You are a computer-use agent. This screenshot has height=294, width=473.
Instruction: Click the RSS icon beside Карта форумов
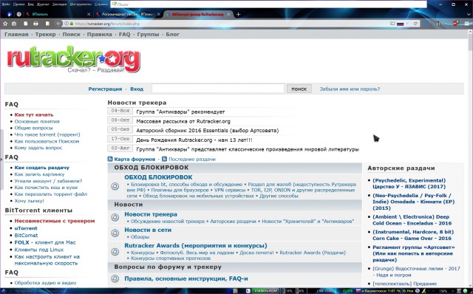click(110, 159)
